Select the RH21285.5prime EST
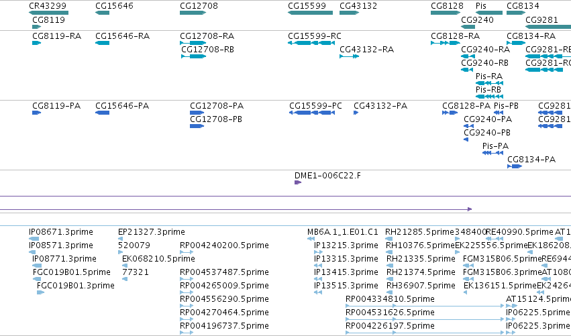Viewport: 571px width, 336px height. 389,239
